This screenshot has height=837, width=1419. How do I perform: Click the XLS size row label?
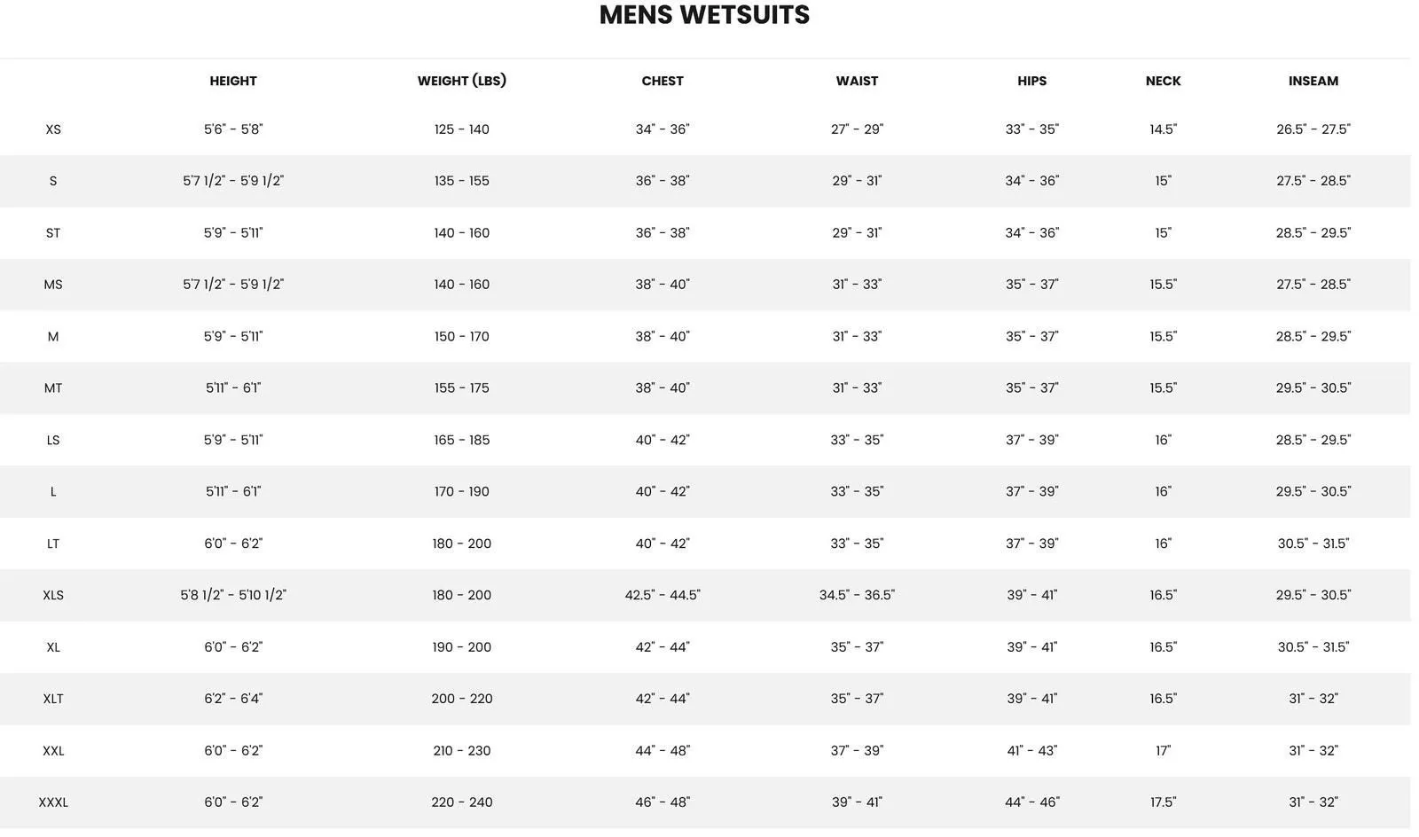[x=53, y=595]
